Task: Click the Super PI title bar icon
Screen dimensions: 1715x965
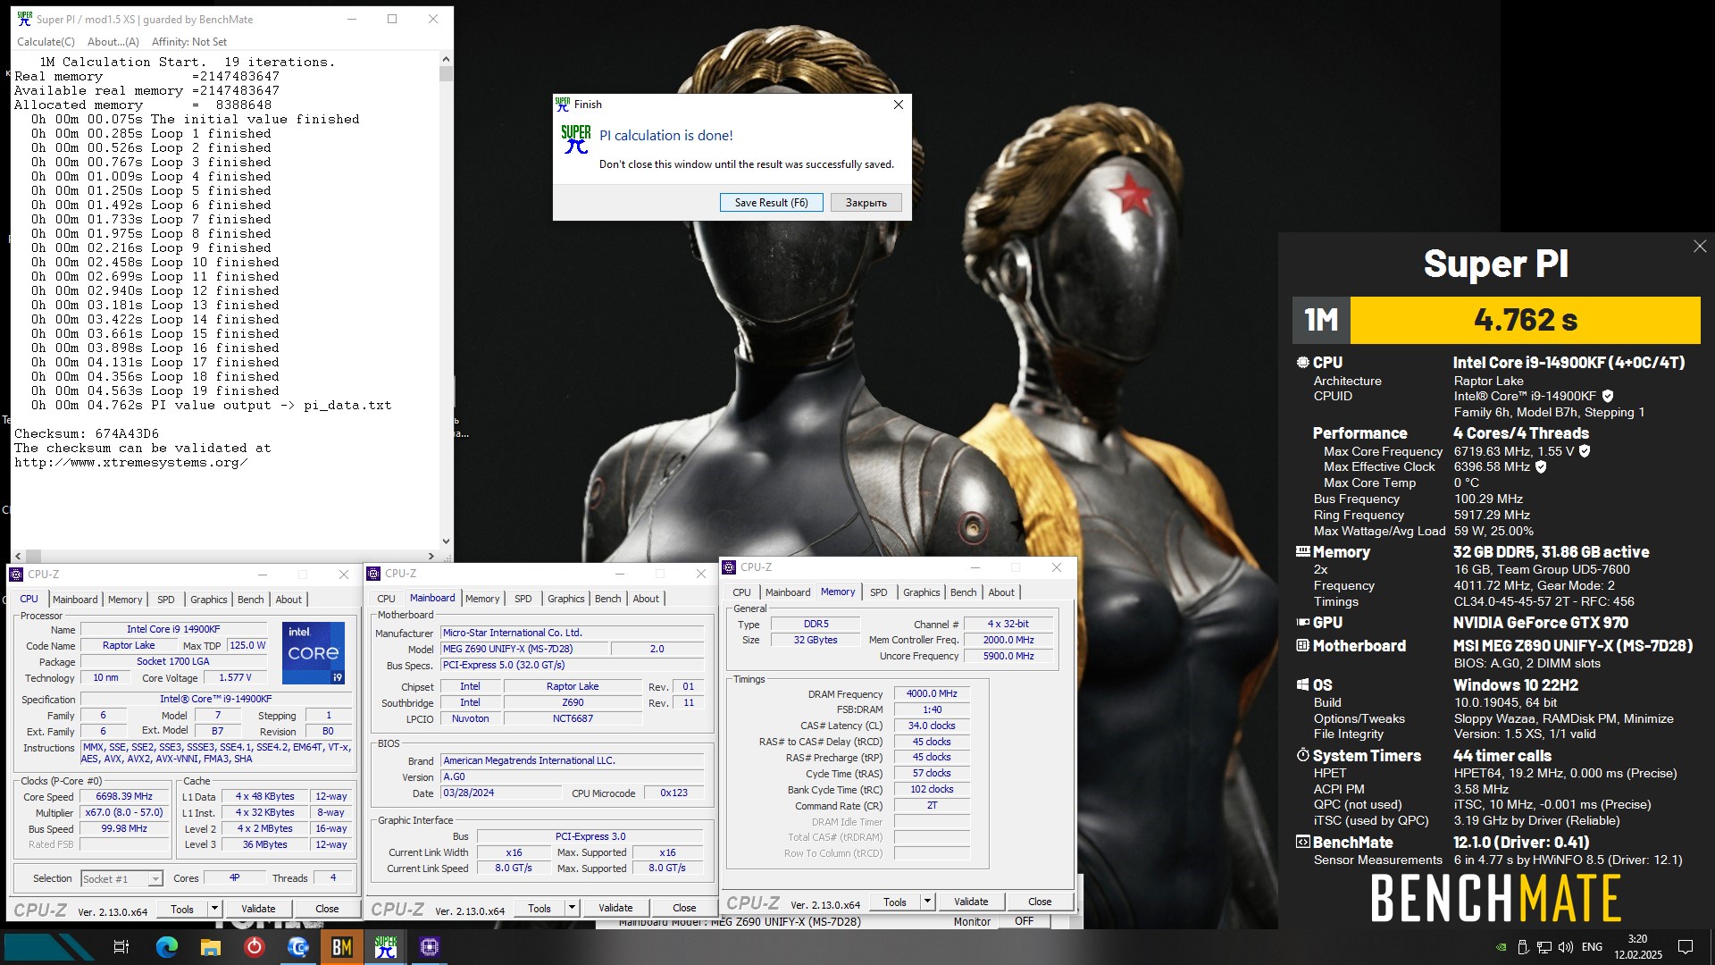Action: 24,19
